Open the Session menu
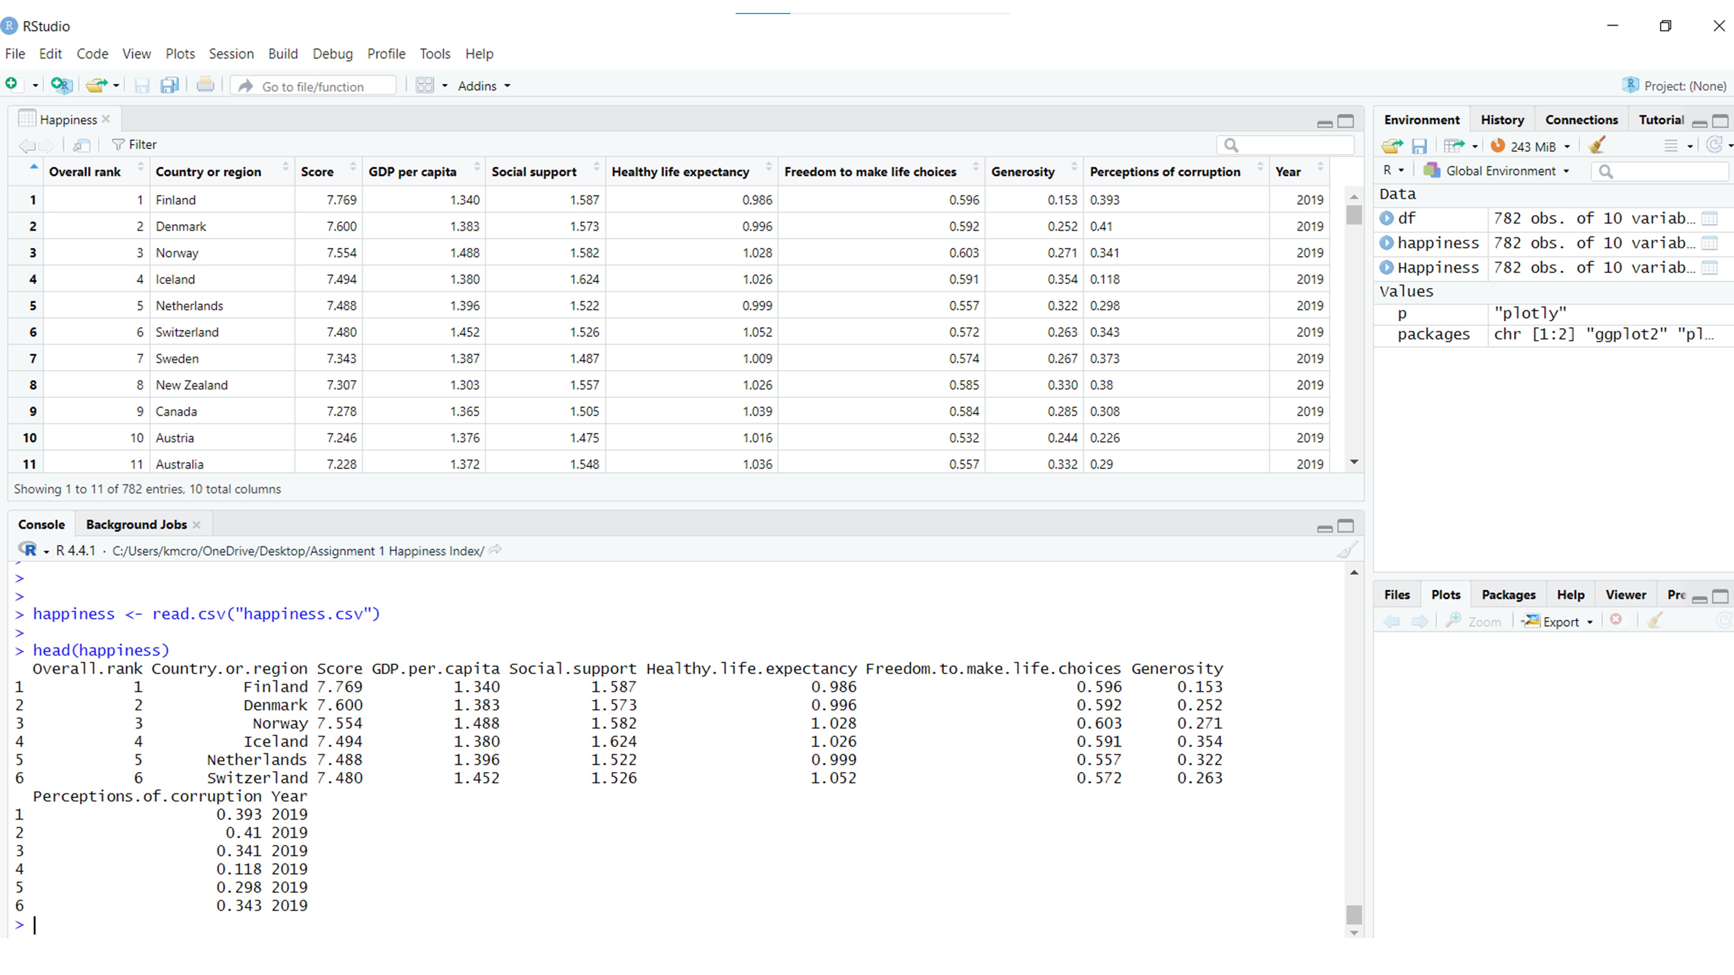 pos(231,54)
